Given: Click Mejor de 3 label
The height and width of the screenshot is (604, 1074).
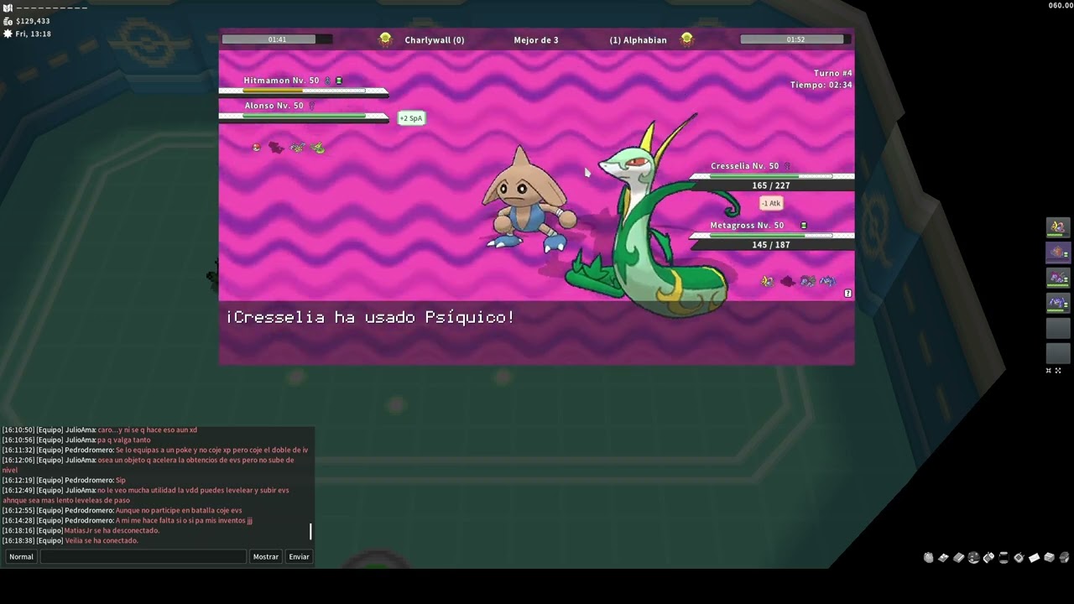Looking at the screenshot, I should [536, 39].
